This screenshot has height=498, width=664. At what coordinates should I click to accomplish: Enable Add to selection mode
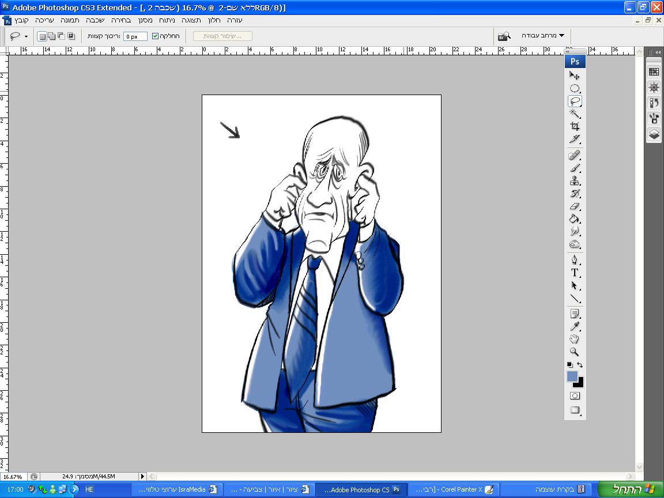(x=52, y=36)
